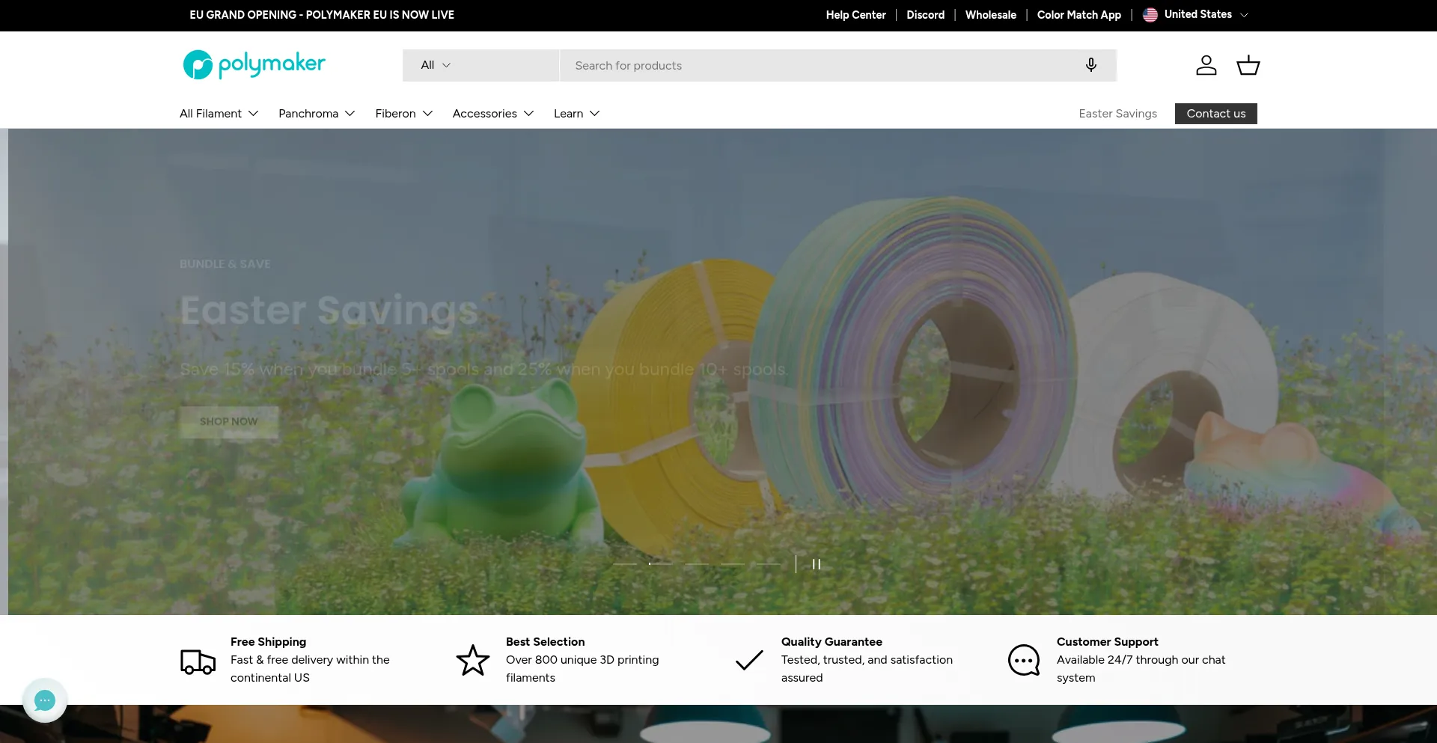Click the Polymaker logo
Image resolution: width=1437 pixels, height=743 pixels.
254,65
